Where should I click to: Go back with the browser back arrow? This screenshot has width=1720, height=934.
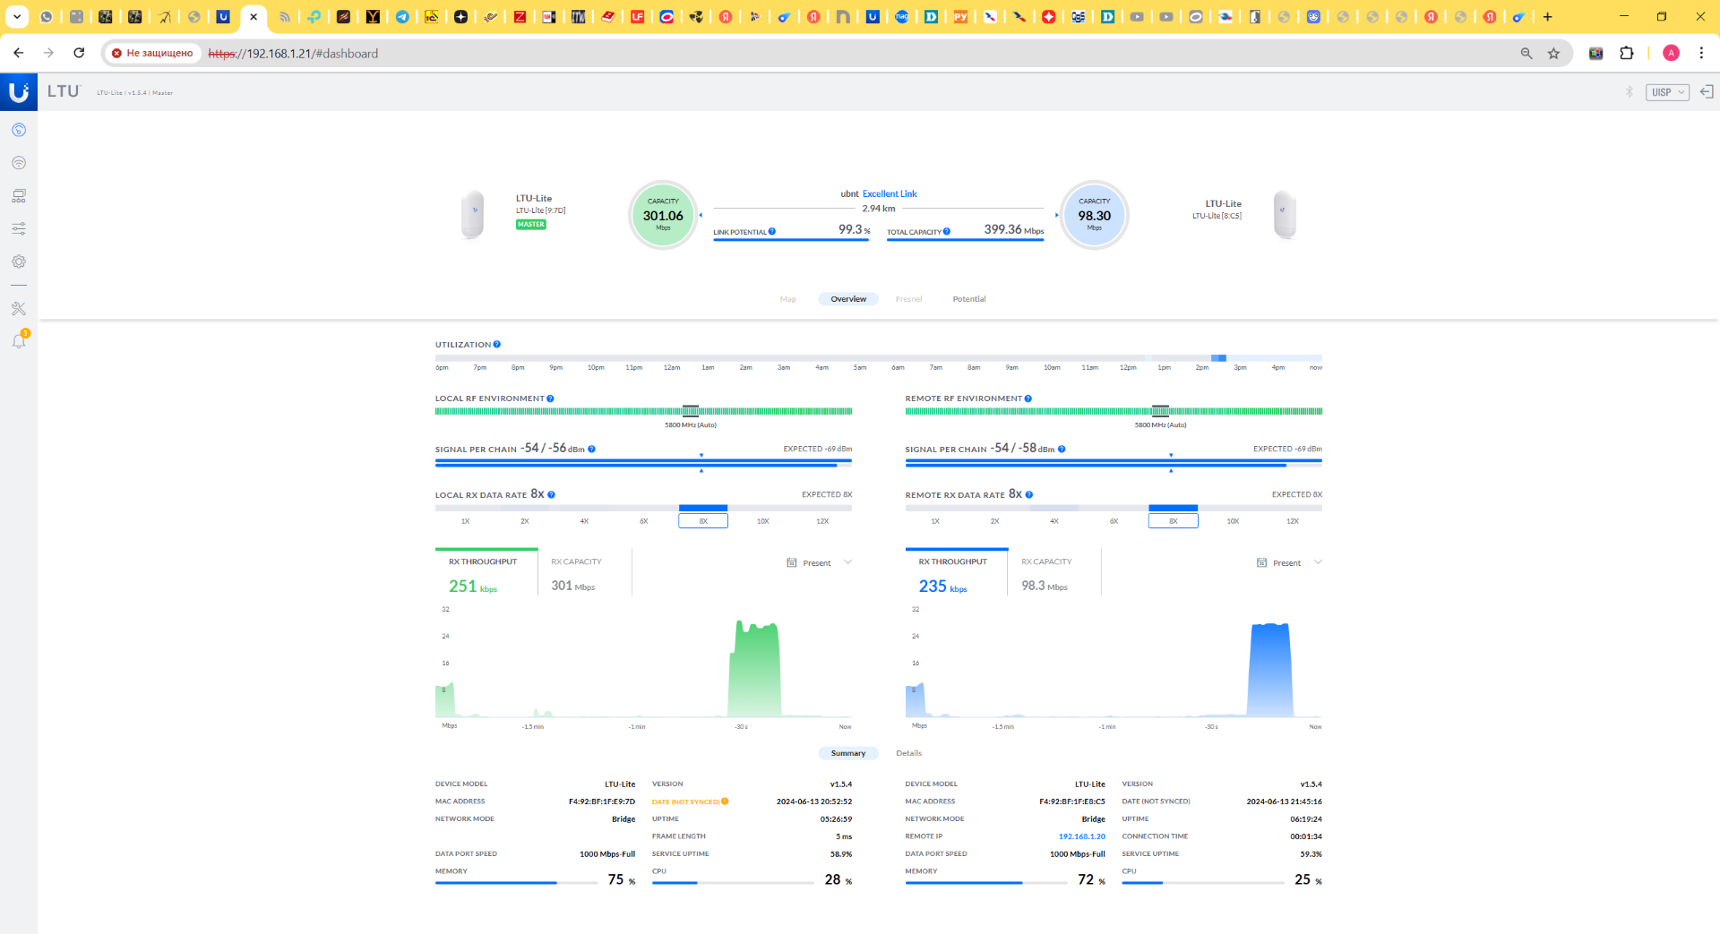(19, 54)
